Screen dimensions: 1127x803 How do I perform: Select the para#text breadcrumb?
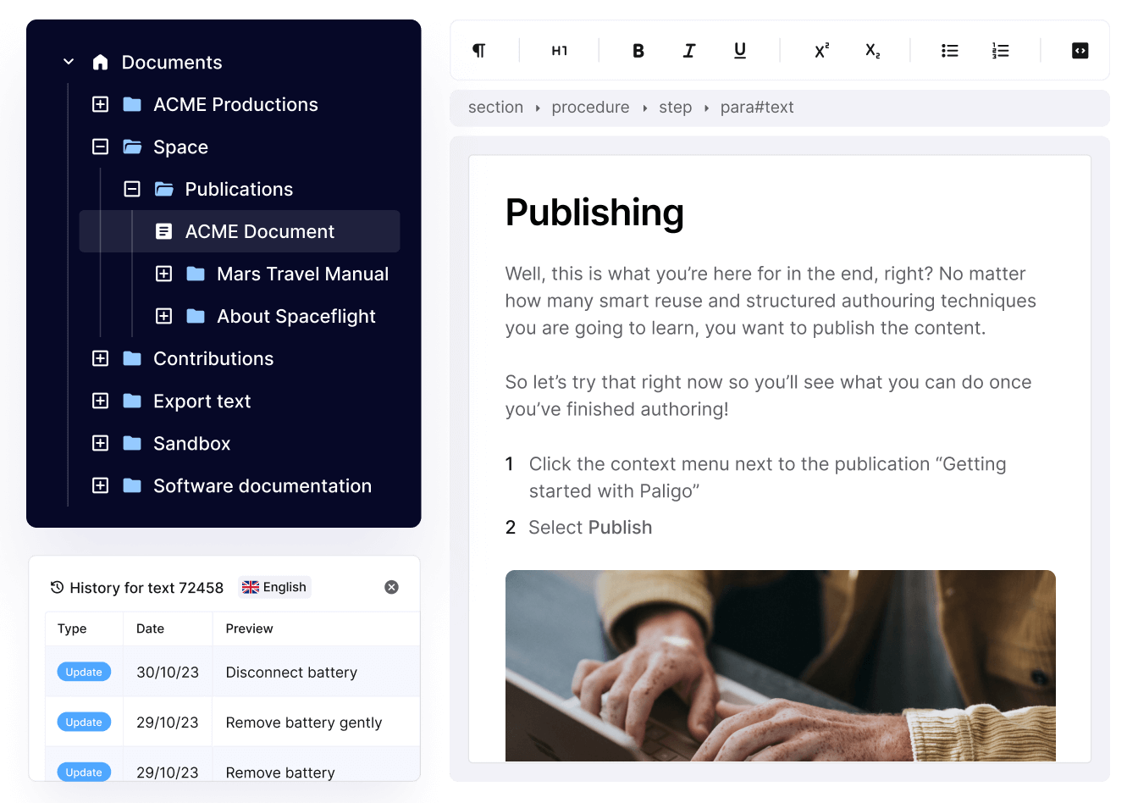pyautogui.click(x=757, y=108)
